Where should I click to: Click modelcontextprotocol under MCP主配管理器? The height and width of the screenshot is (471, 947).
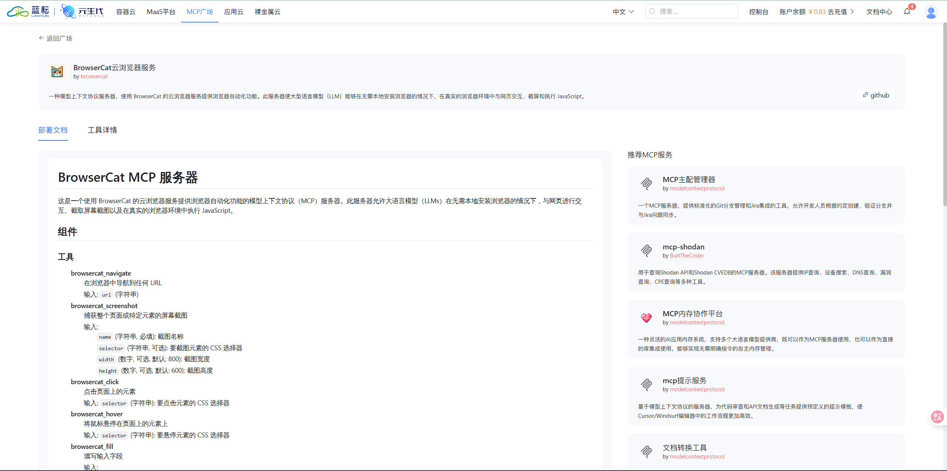tap(697, 188)
